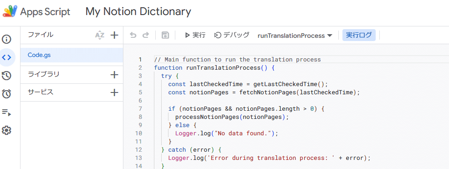This screenshot has width=449, height=169.
Task: Click const notionPages fetchNotionPages line
Action: (x=264, y=92)
